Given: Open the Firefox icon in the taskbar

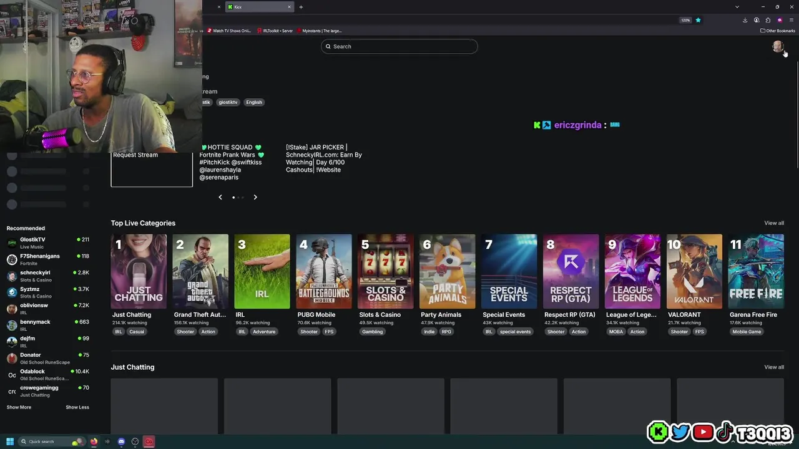Looking at the screenshot, I should (94, 442).
